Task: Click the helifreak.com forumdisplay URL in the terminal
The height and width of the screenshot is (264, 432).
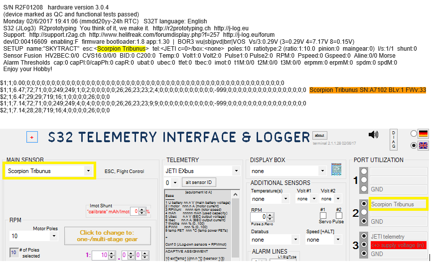Action: 154,35
